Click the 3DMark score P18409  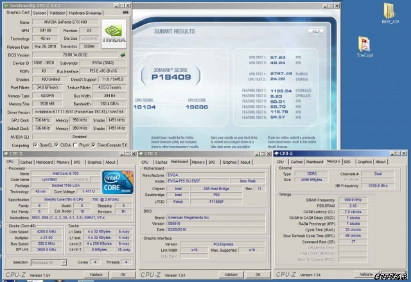point(171,77)
